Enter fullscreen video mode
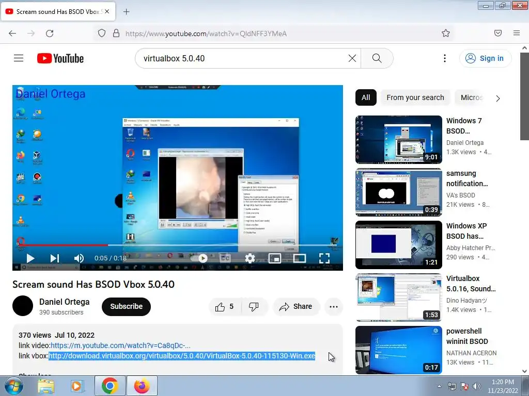 click(324, 258)
